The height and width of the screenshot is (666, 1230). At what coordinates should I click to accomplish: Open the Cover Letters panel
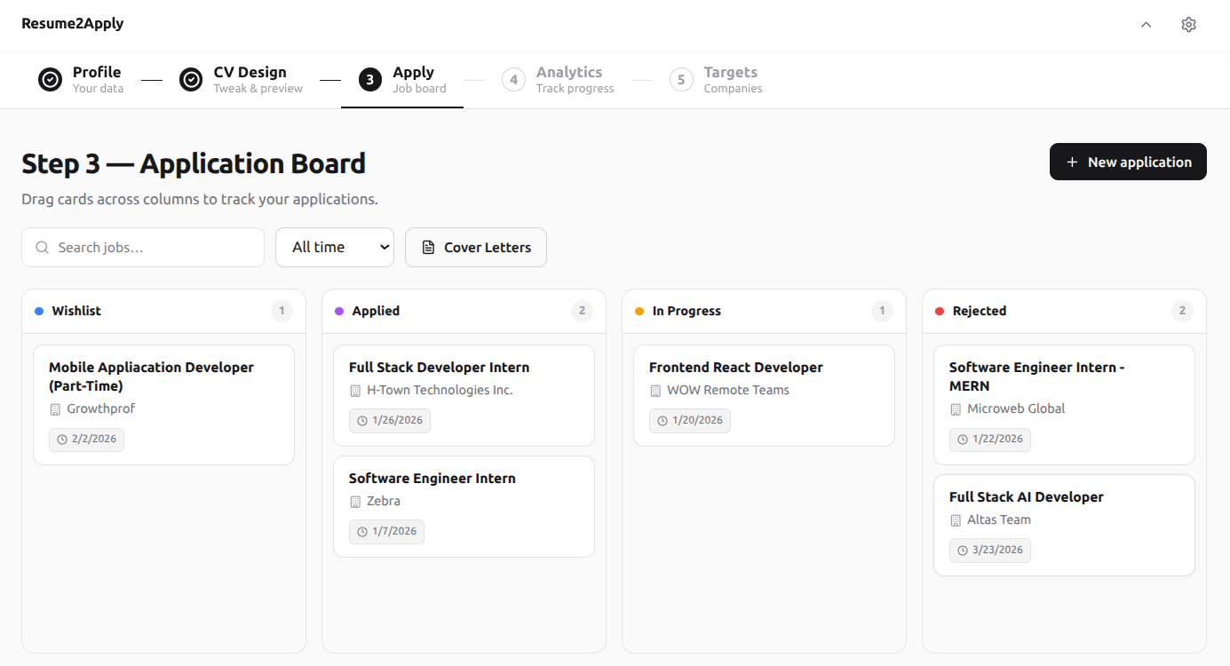(x=476, y=247)
